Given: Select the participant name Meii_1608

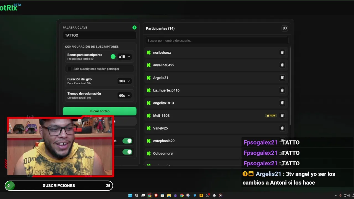Looking at the screenshot, I should pyautogui.click(x=161, y=116).
